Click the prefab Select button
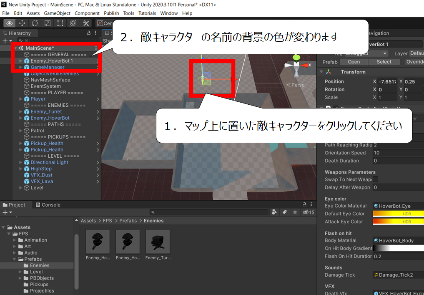Viewport: 424px width, 295px height. coord(384,62)
